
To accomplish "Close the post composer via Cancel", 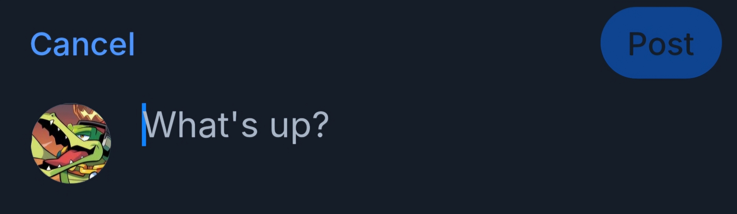I will click(x=83, y=44).
